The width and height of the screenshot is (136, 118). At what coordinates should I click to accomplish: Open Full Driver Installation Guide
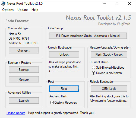tap(88, 36)
